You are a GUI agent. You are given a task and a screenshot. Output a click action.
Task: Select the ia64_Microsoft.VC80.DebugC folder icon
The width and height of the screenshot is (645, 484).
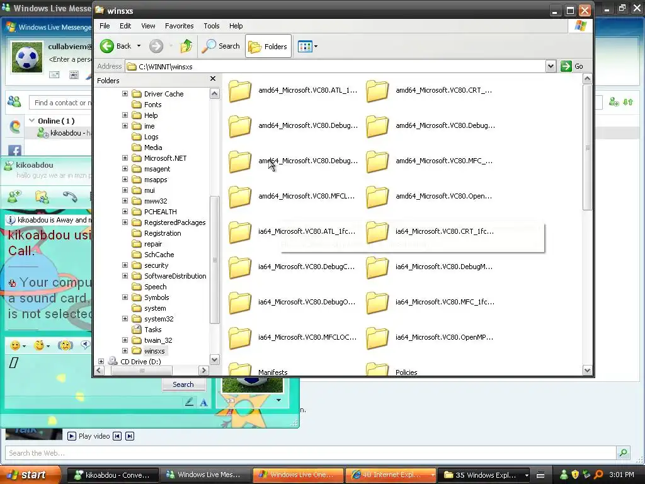pos(240,267)
